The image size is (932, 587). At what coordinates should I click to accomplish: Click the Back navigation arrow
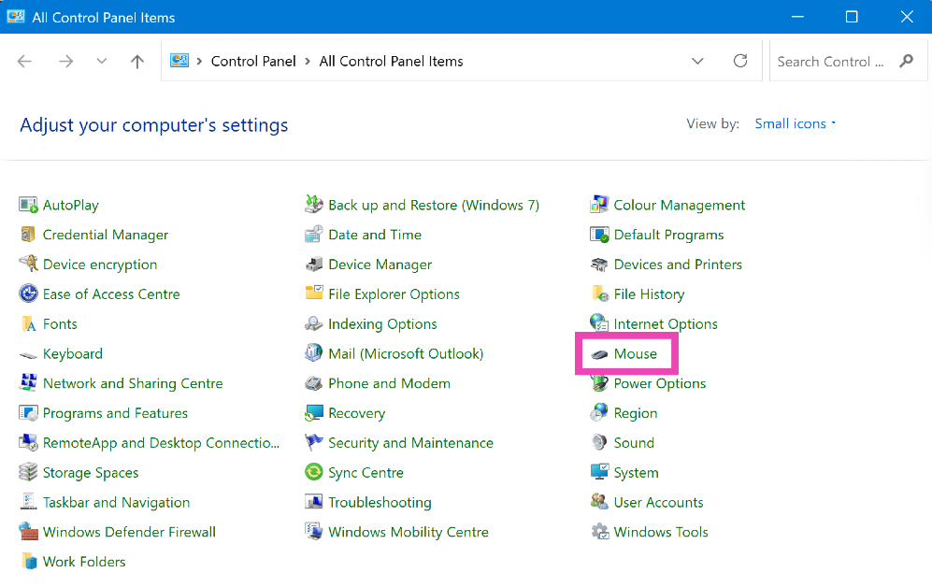[x=25, y=62]
